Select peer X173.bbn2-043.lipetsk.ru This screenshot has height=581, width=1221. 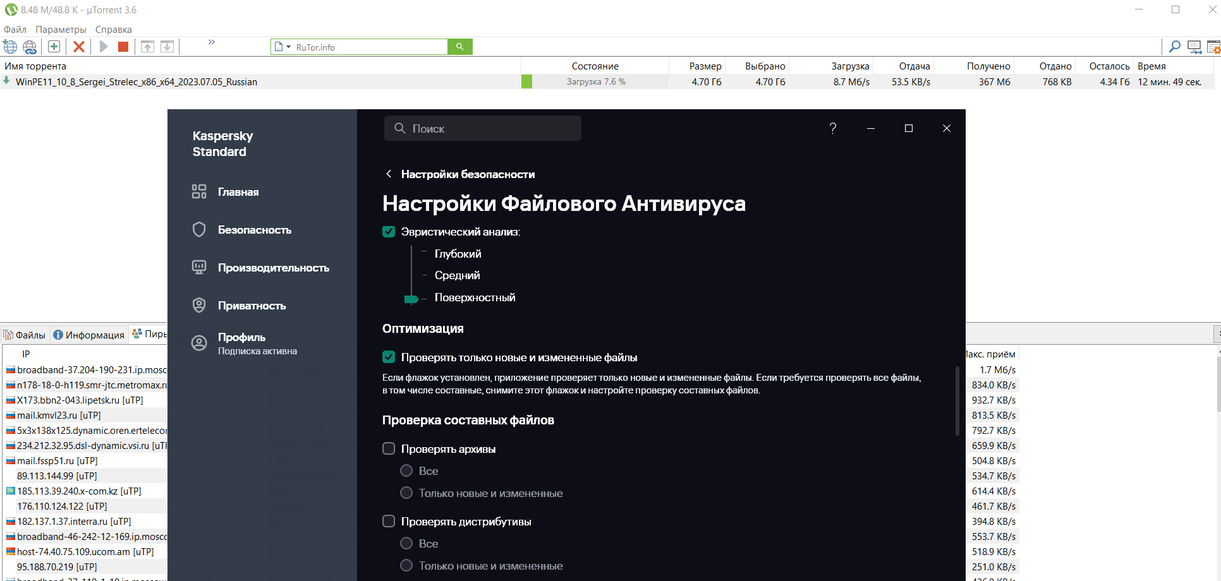pyautogui.click(x=80, y=400)
